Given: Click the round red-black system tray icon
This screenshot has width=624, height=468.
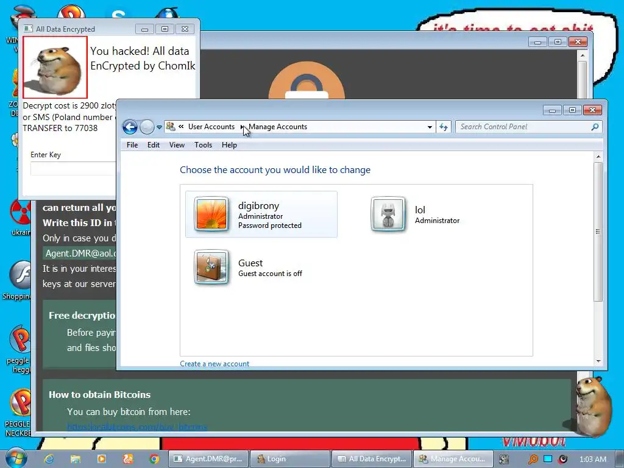Looking at the screenshot, I should (562, 459).
